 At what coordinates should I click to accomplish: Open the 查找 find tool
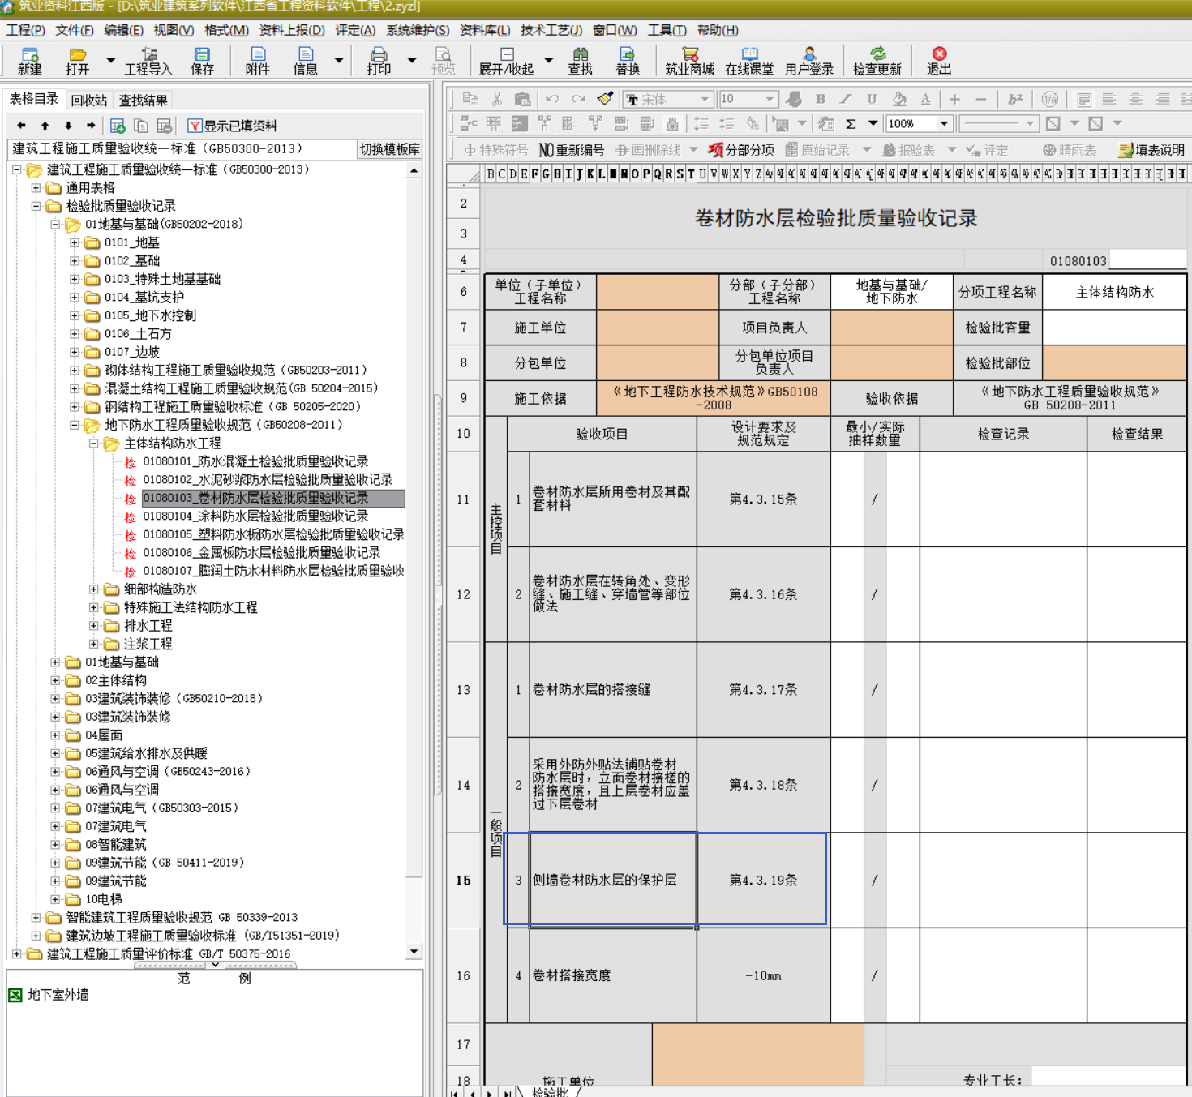(580, 61)
